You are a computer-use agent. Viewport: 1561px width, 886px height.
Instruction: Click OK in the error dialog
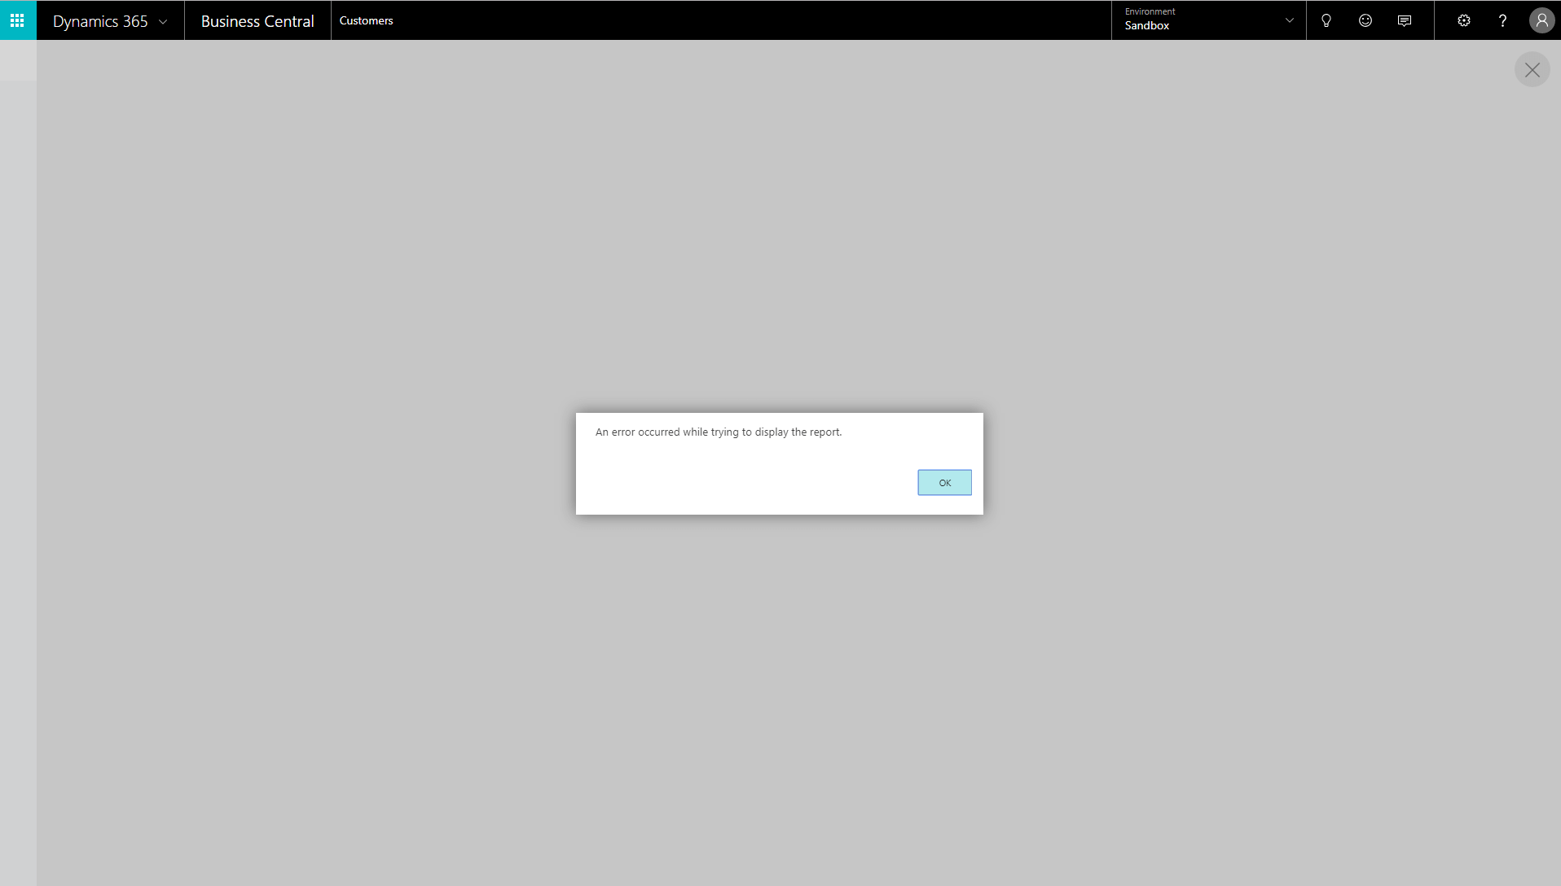pos(944,482)
